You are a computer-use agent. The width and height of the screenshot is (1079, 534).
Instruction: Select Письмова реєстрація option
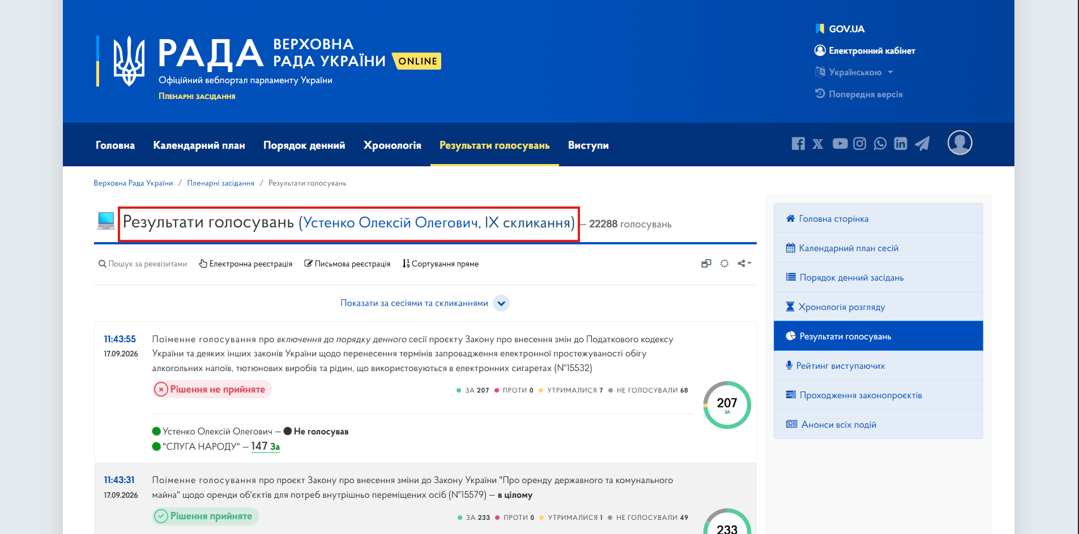point(347,264)
